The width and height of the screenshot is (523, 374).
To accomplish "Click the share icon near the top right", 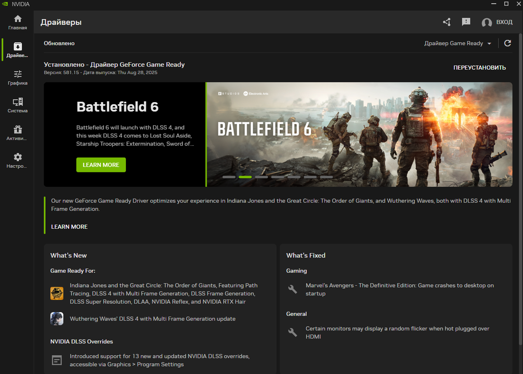I will [x=446, y=22].
